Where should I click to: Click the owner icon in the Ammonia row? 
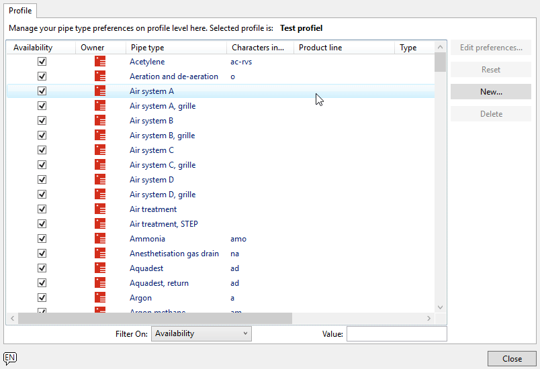100,239
